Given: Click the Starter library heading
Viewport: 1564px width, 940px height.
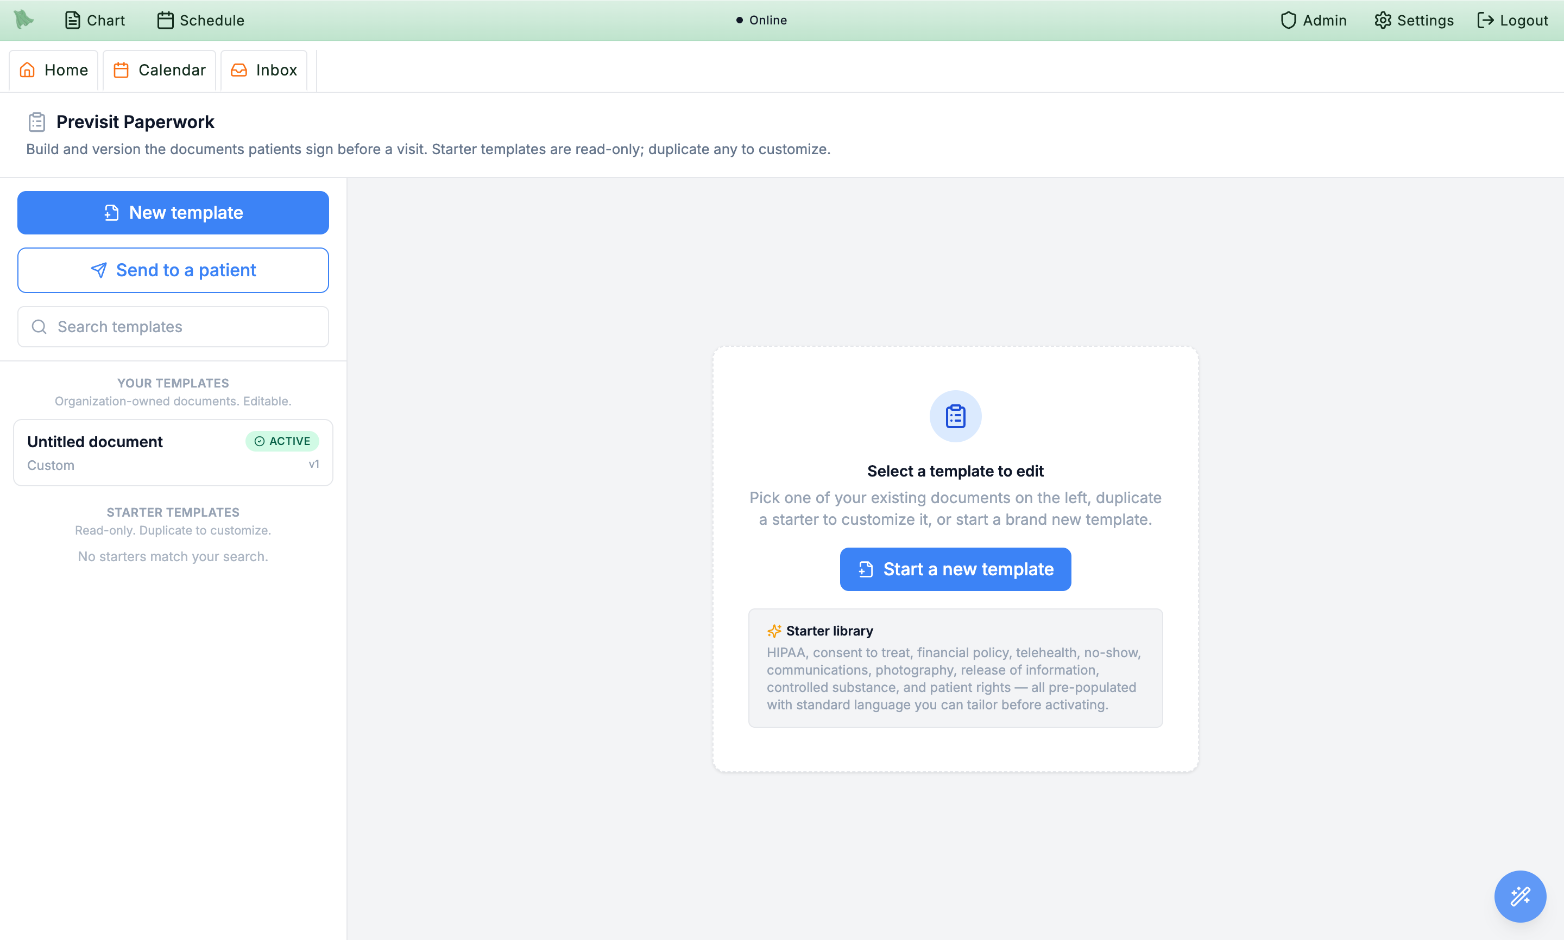Looking at the screenshot, I should pos(830,631).
